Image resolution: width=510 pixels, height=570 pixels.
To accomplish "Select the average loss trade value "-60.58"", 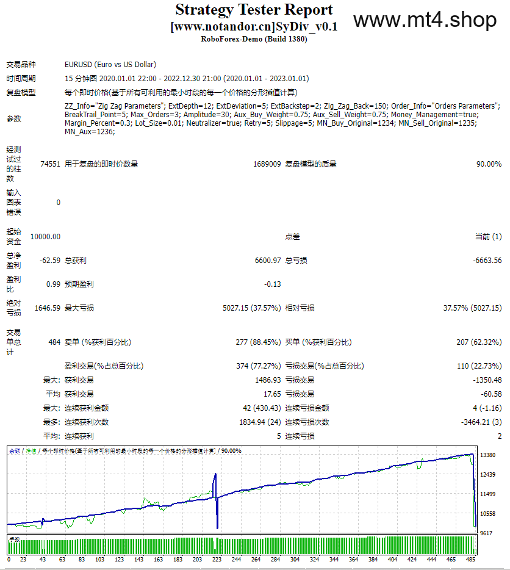I will pos(491,394).
